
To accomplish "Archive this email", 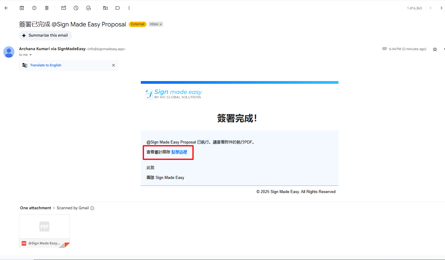I will (22, 8).
